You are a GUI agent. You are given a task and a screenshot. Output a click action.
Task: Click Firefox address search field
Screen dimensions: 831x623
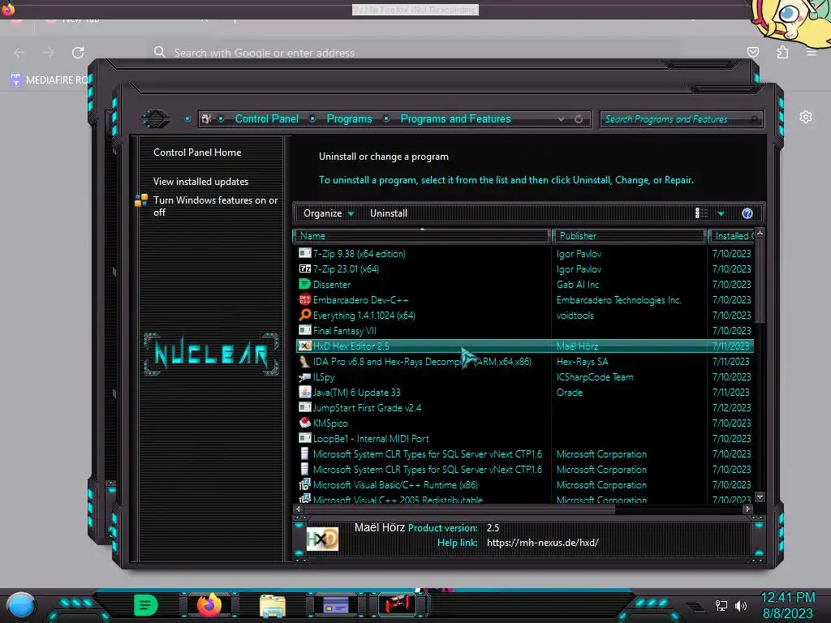point(416,53)
